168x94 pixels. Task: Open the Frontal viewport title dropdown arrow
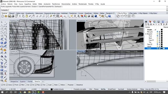pyautogui.click(x=16, y=51)
